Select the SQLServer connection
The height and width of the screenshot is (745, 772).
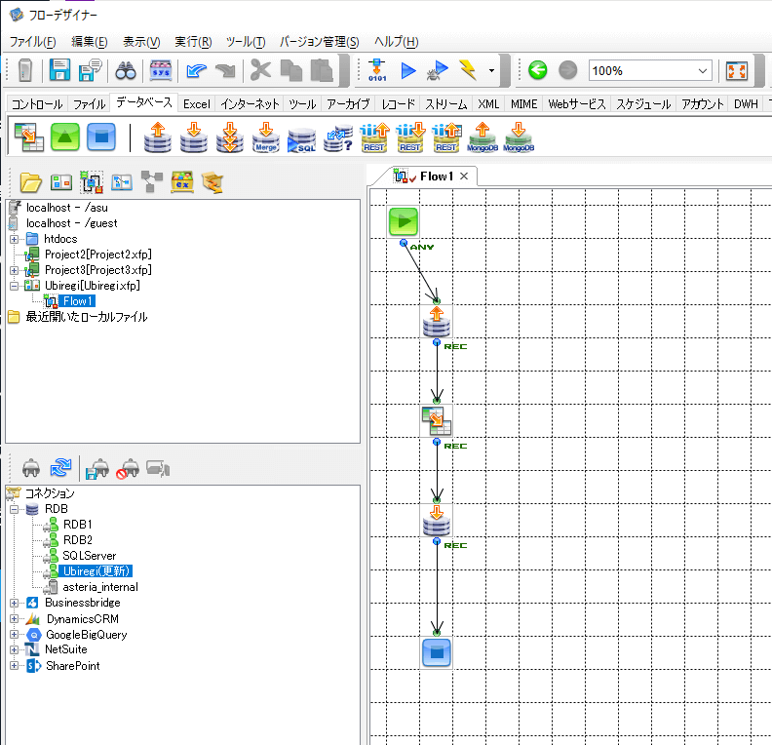(89, 556)
